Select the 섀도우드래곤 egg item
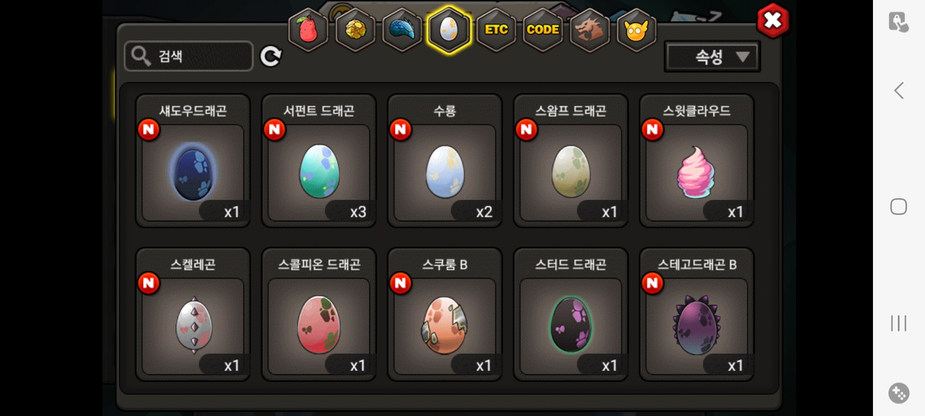The height and width of the screenshot is (416, 925). pos(193,161)
